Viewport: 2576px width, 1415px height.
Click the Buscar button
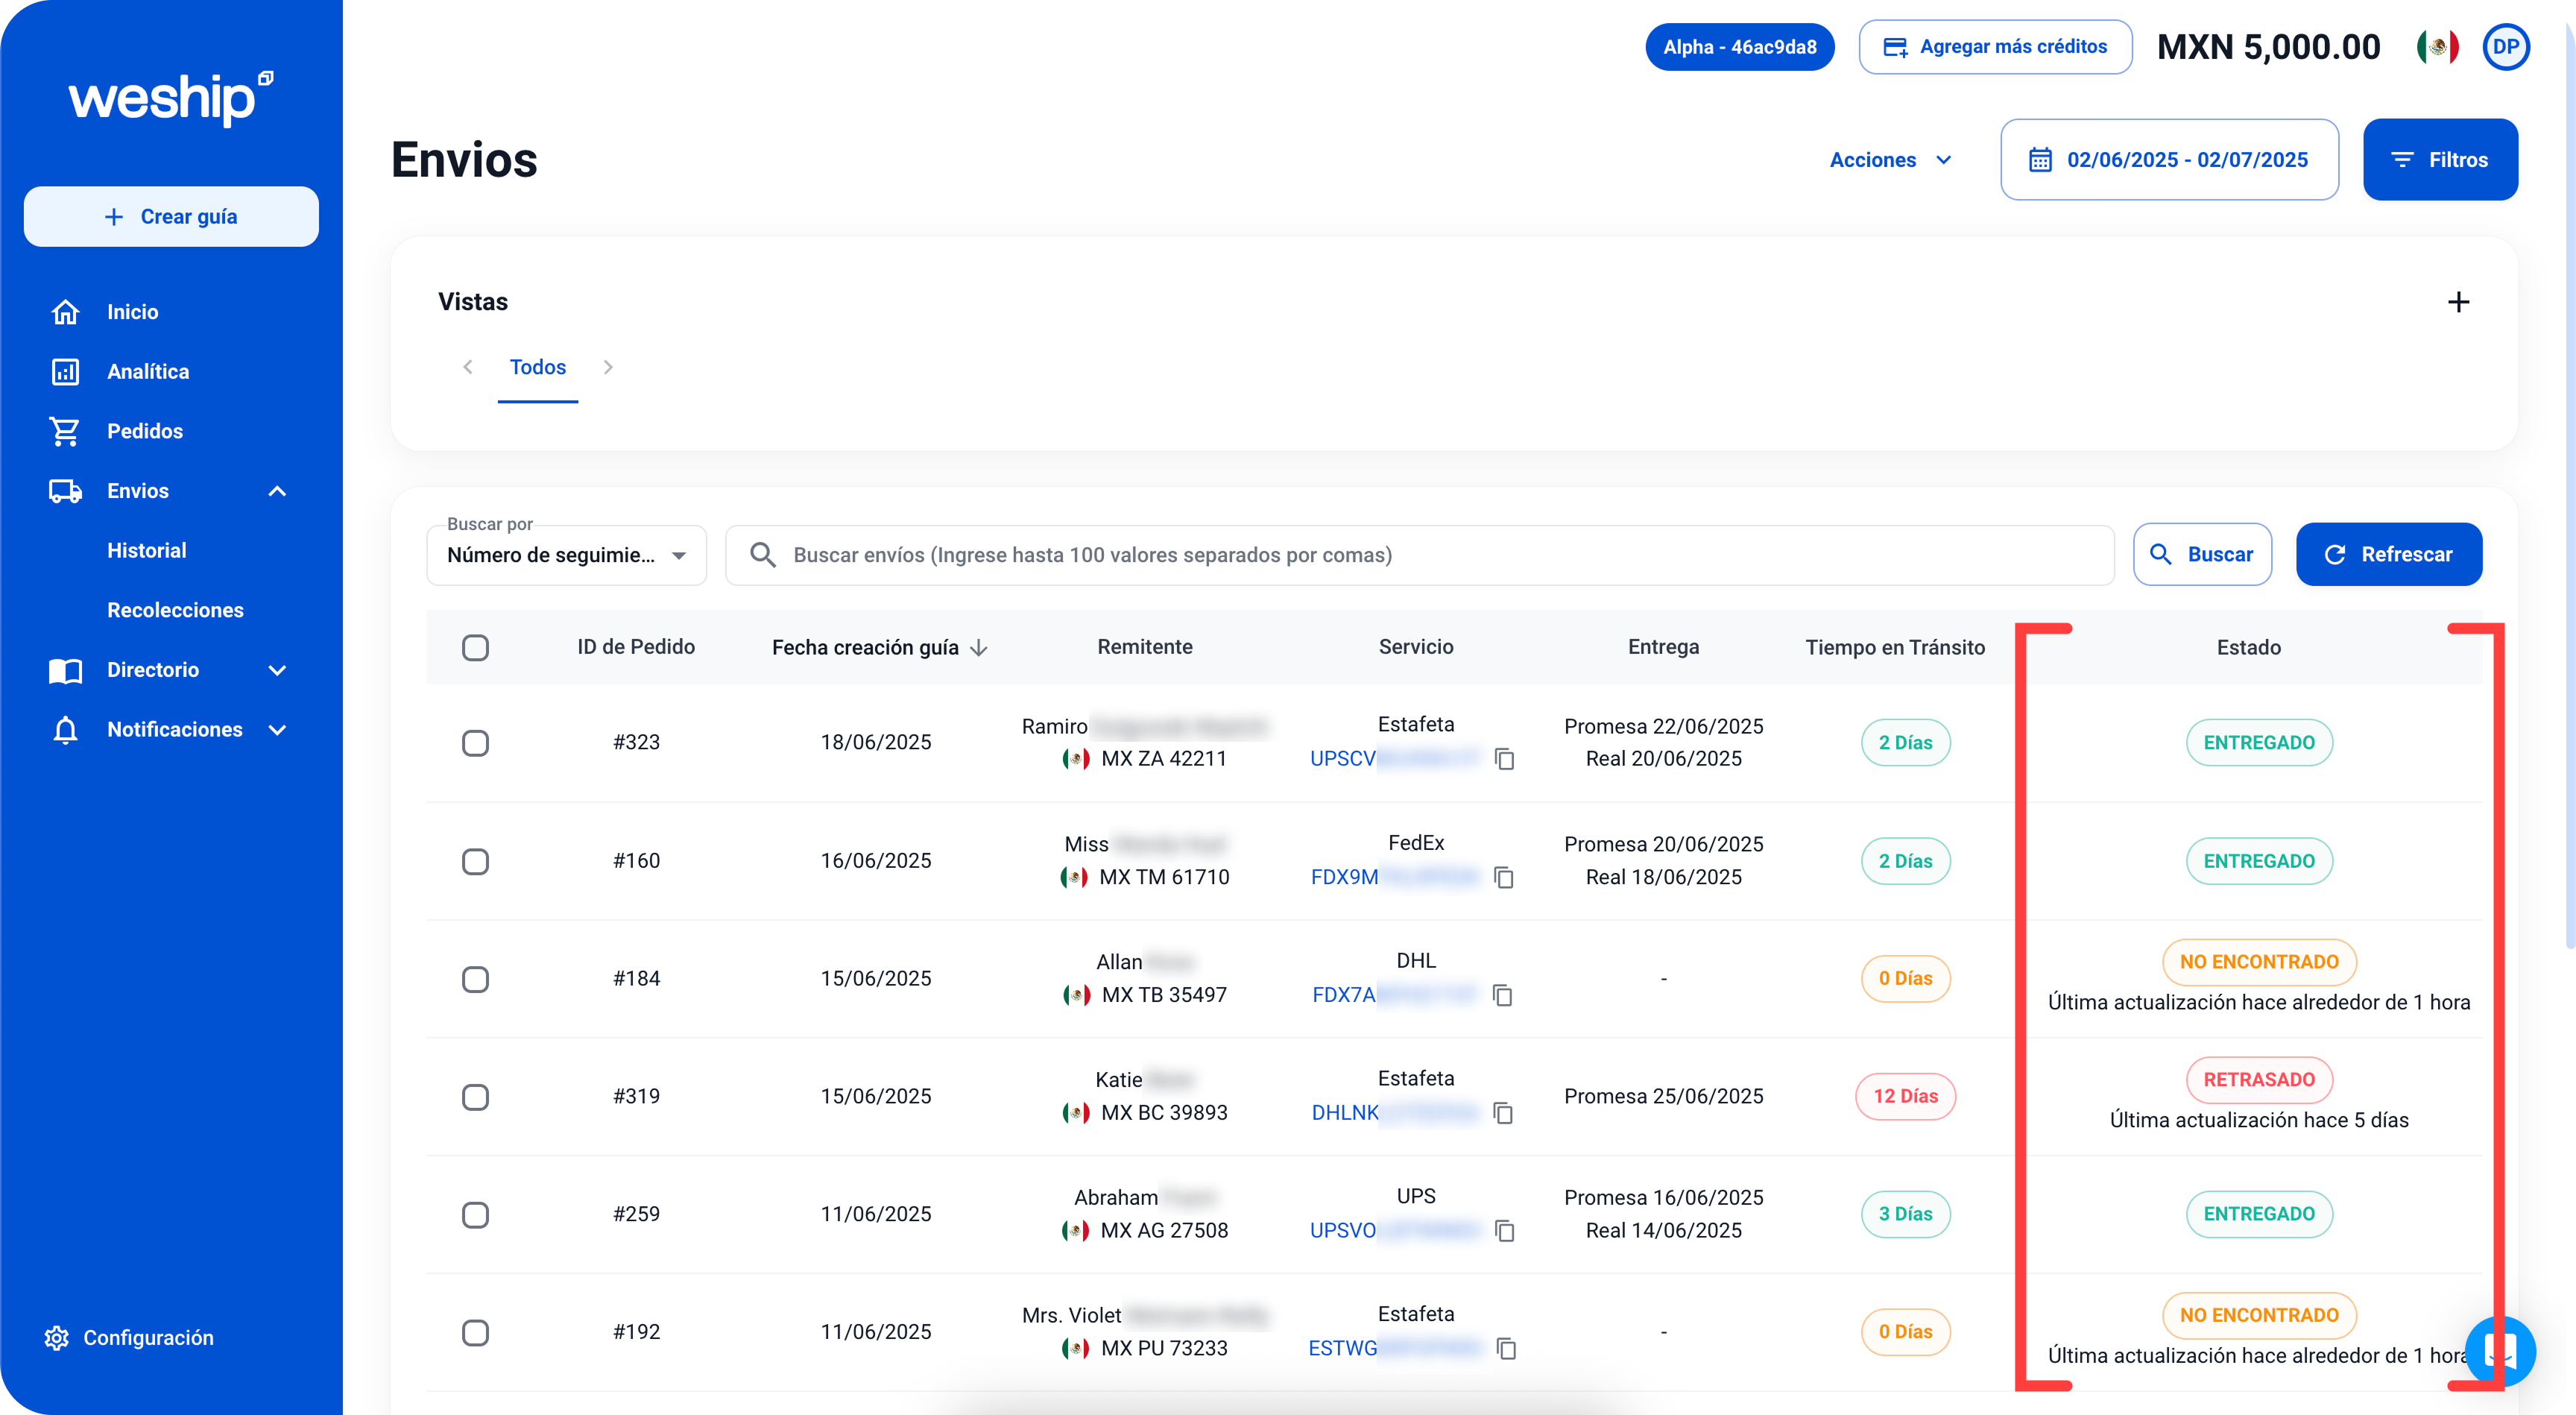[x=2201, y=555]
